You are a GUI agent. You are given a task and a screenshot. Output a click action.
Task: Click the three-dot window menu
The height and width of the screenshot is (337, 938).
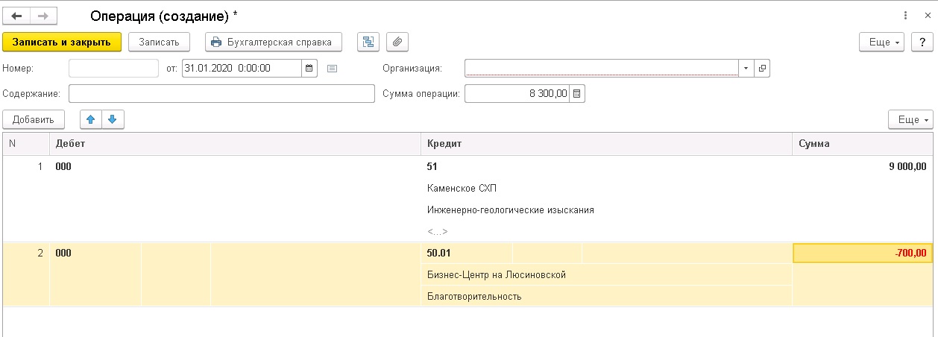(905, 16)
